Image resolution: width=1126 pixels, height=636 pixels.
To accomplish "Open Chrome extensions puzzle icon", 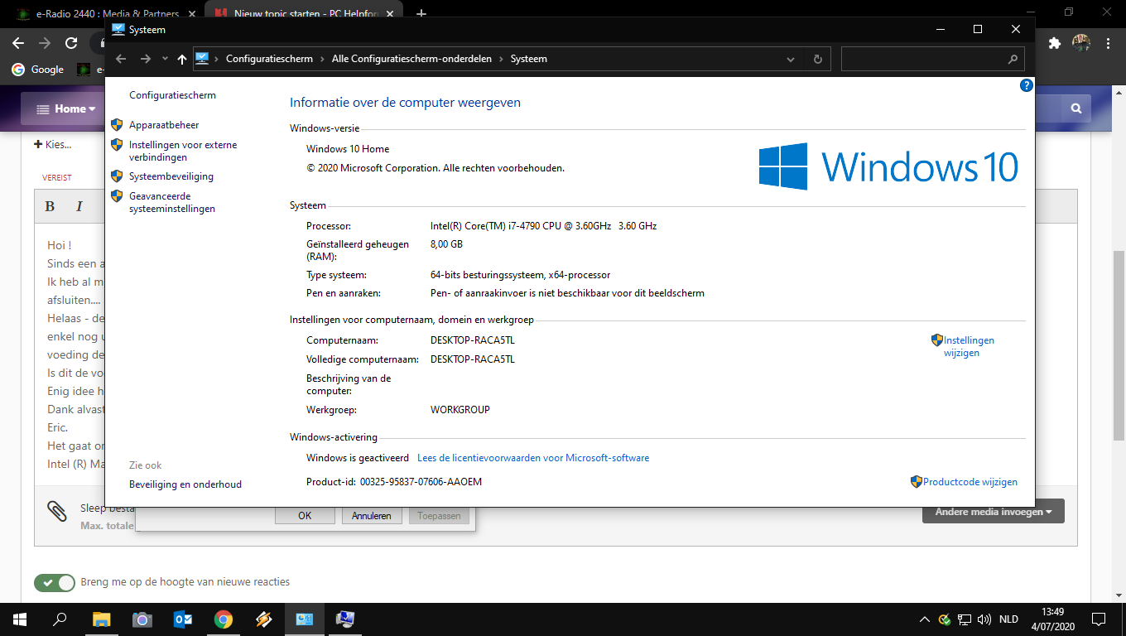I will point(1054,43).
